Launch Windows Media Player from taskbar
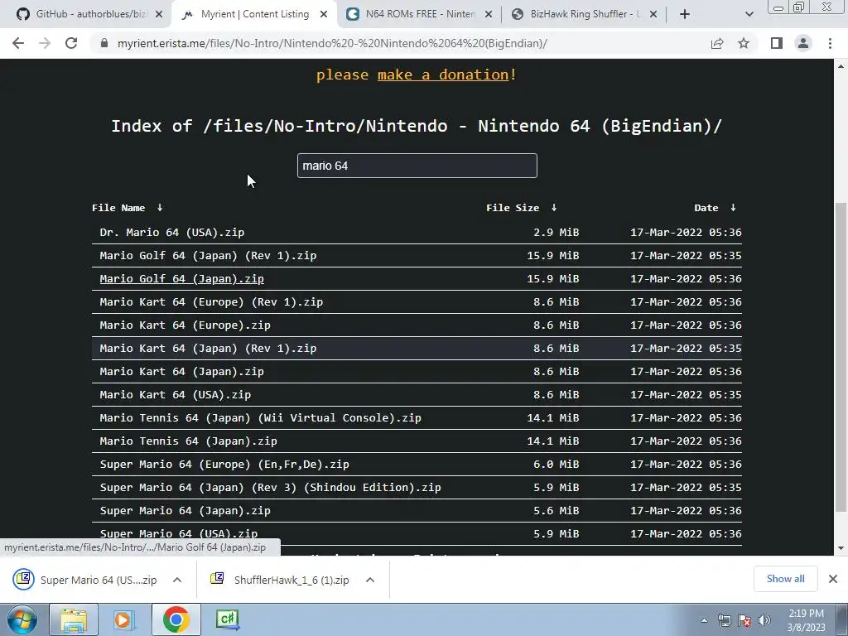Image resolution: width=848 pixels, height=636 pixels. click(x=123, y=619)
